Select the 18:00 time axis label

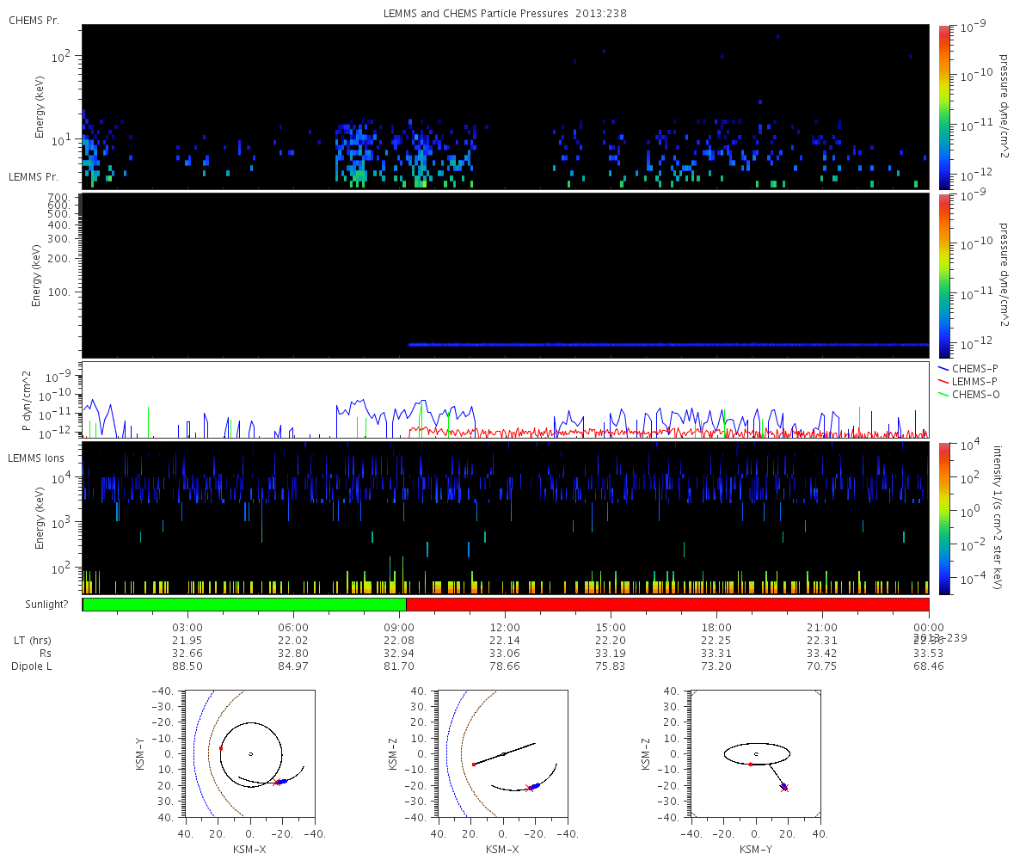[716, 627]
